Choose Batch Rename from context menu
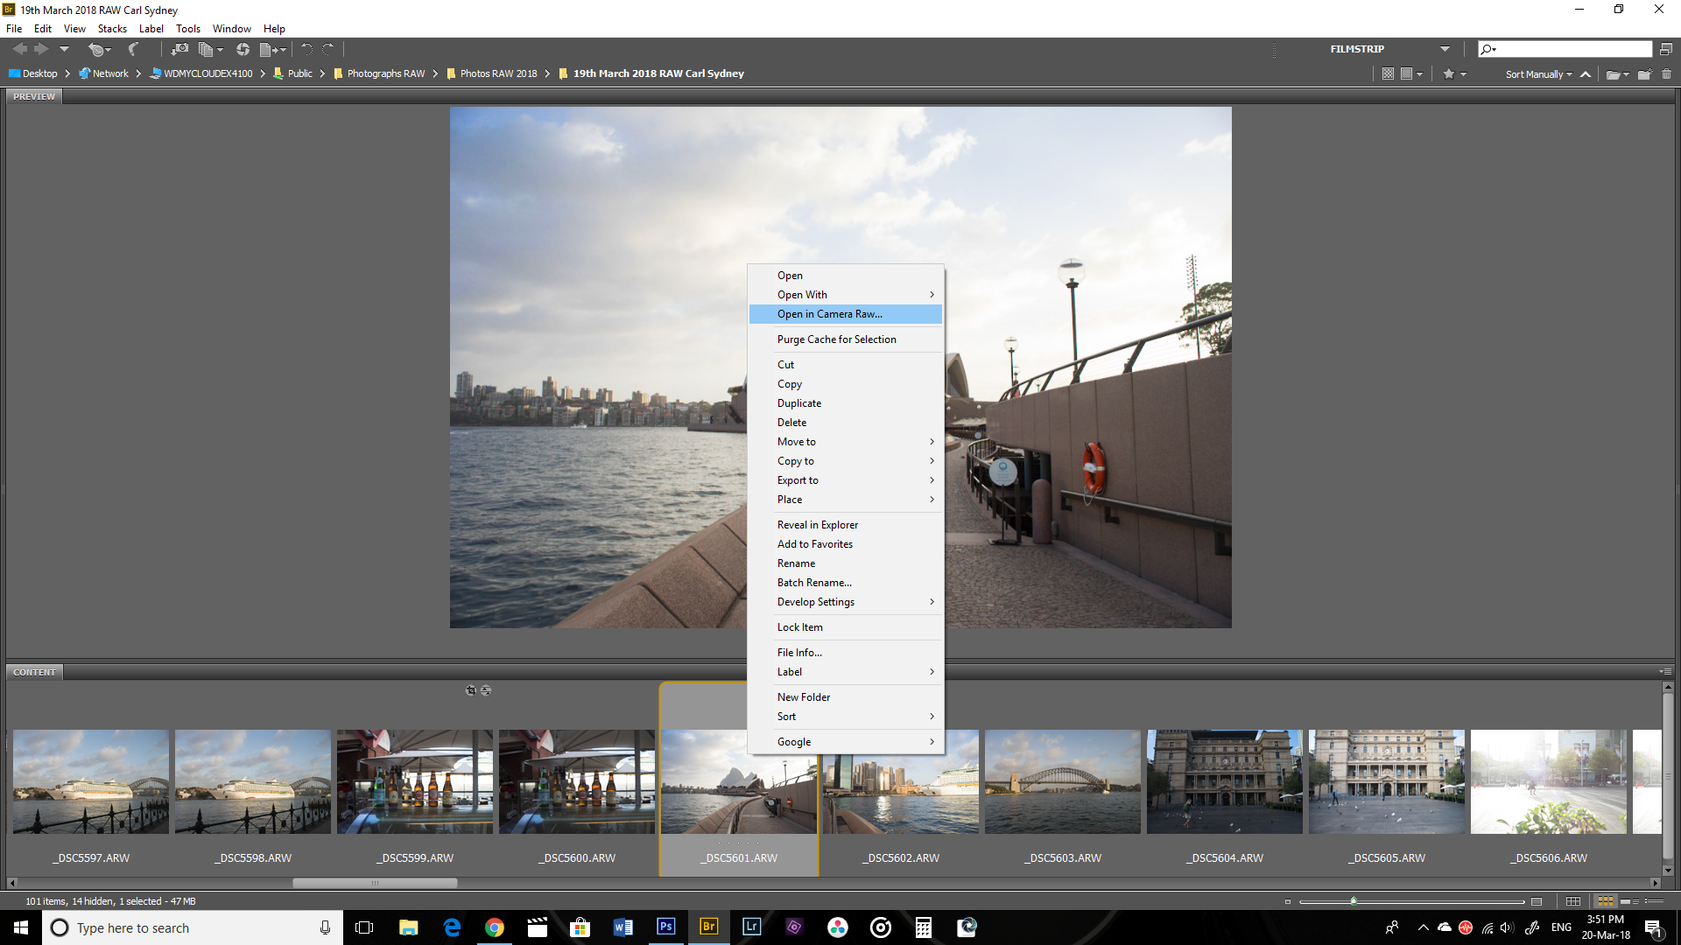The width and height of the screenshot is (1681, 945). point(814,583)
